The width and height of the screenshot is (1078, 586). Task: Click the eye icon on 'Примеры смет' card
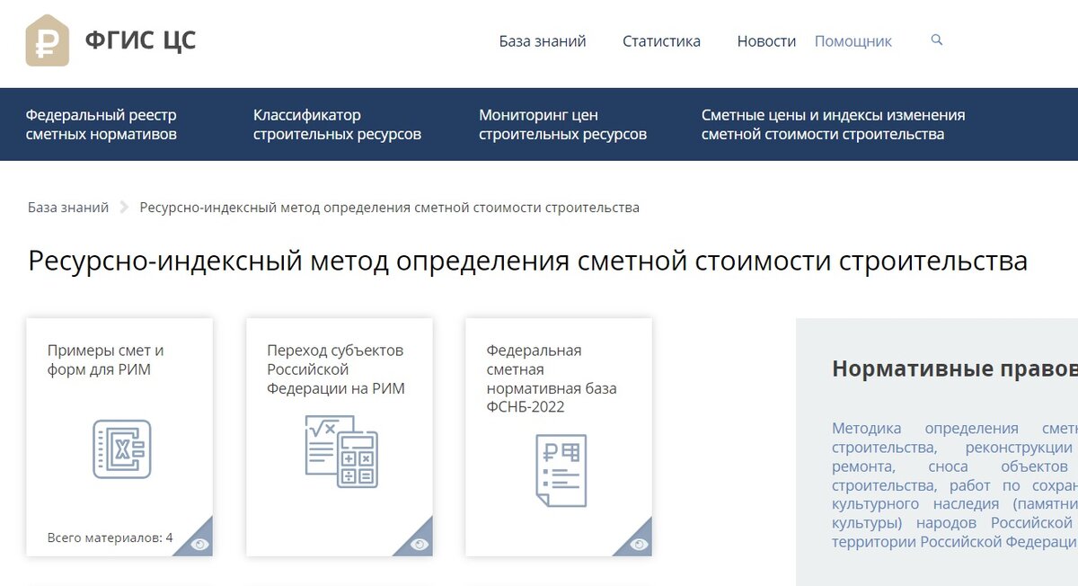click(199, 543)
